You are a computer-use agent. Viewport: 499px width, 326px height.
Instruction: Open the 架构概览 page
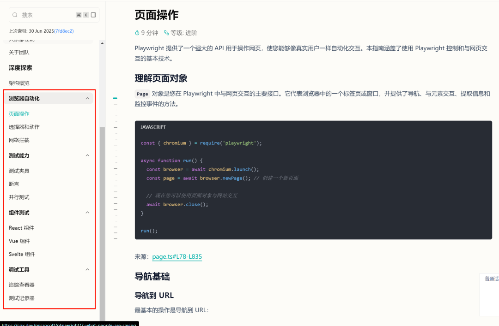click(x=19, y=83)
